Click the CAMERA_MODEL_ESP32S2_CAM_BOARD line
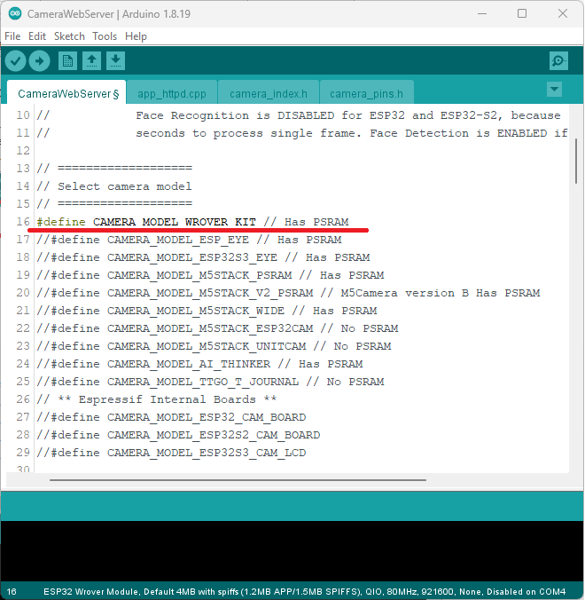585x600 pixels. tap(178, 435)
